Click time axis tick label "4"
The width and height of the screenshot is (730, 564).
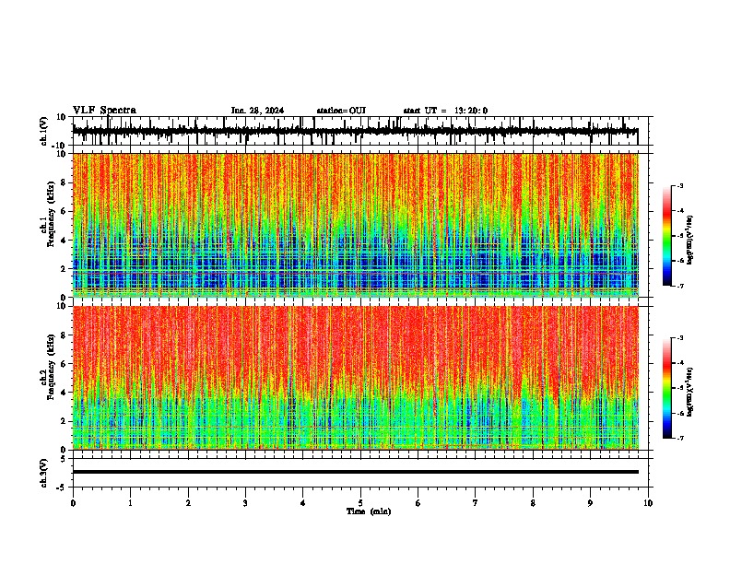(303, 503)
